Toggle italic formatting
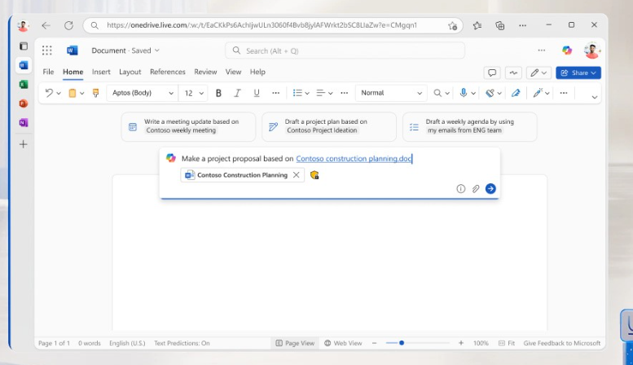 [x=237, y=93]
